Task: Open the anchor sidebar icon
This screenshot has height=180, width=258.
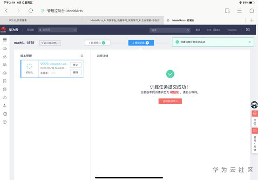Action: click(x=5, y=106)
